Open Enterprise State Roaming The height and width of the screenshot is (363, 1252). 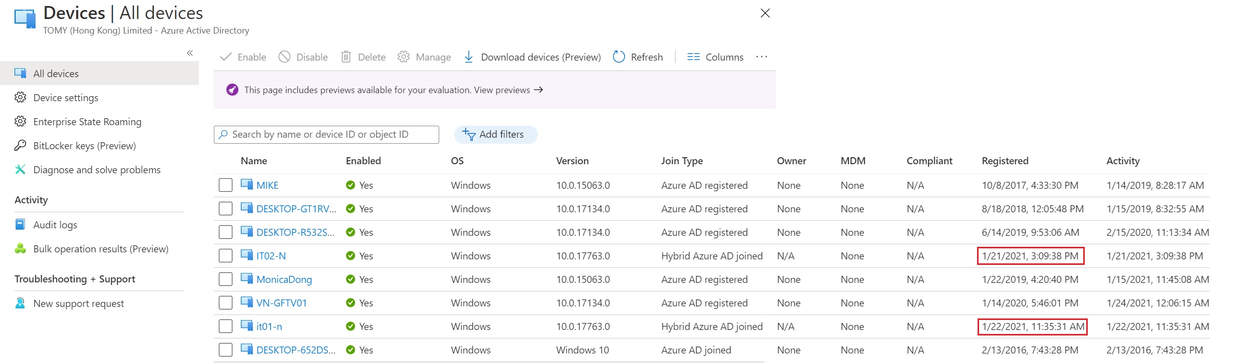pos(87,122)
